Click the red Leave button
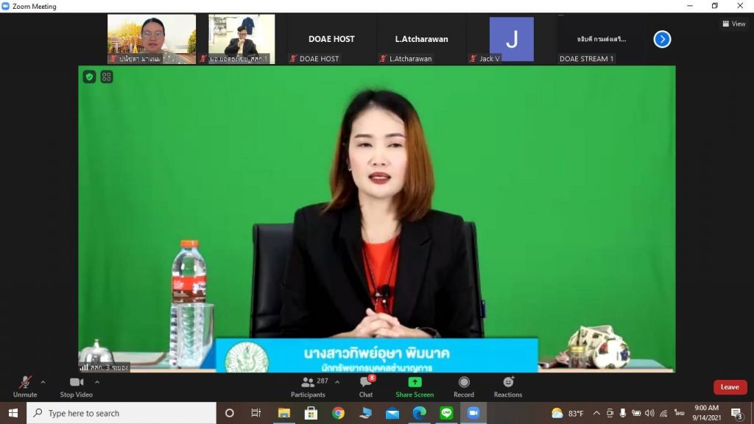 (x=730, y=387)
